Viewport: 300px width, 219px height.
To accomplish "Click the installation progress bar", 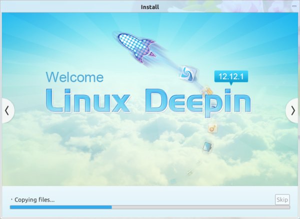I will (x=150, y=207).
